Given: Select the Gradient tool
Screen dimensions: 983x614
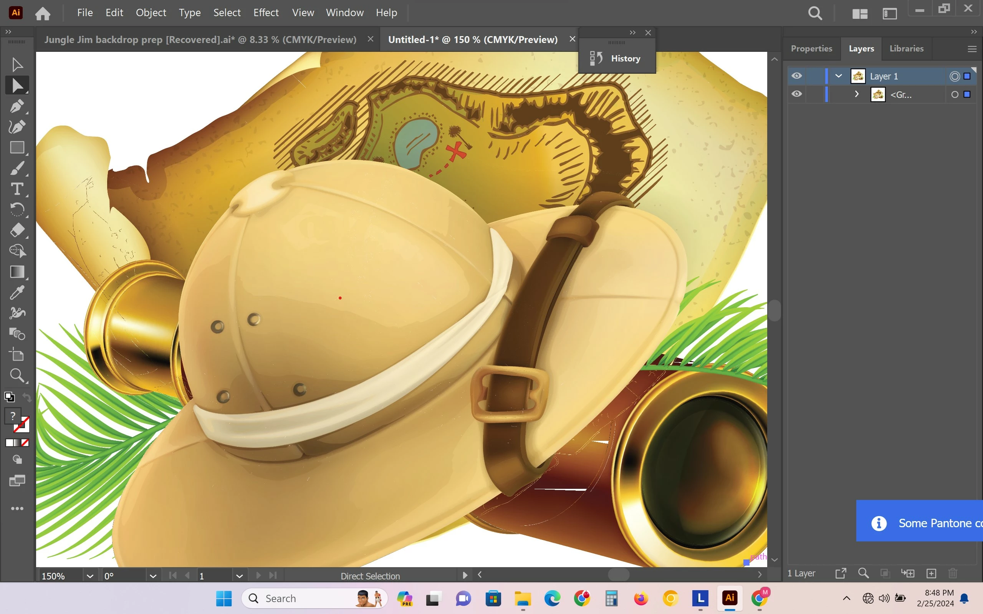Looking at the screenshot, I should pyautogui.click(x=17, y=271).
